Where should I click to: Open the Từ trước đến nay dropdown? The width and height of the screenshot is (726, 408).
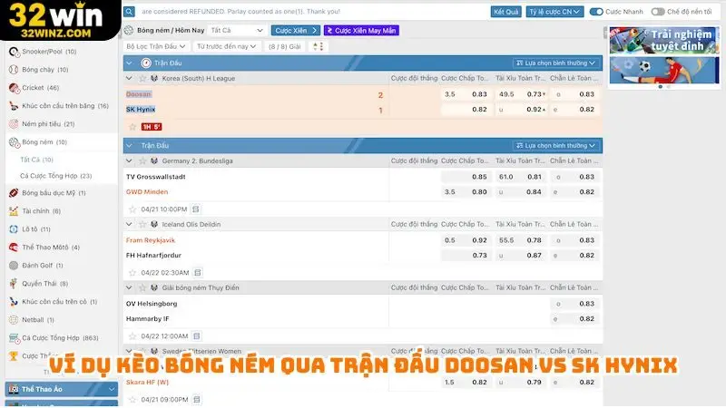click(226, 46)
